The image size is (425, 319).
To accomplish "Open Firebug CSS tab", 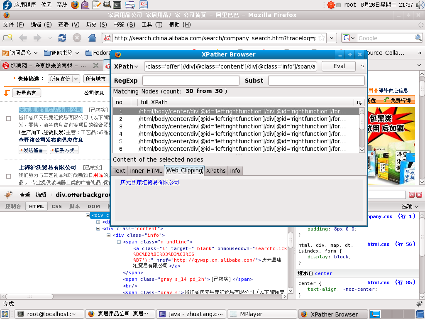I will [x=56, y=206].
